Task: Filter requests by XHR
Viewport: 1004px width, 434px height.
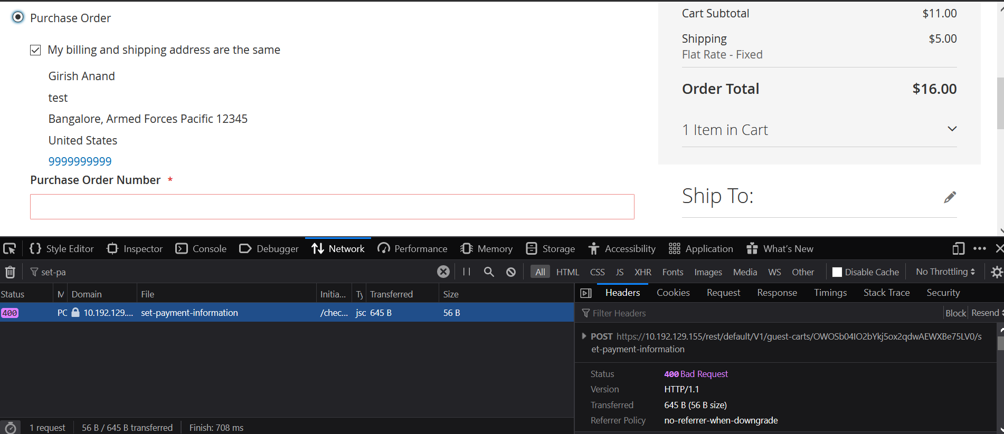Action: point(642,272)
